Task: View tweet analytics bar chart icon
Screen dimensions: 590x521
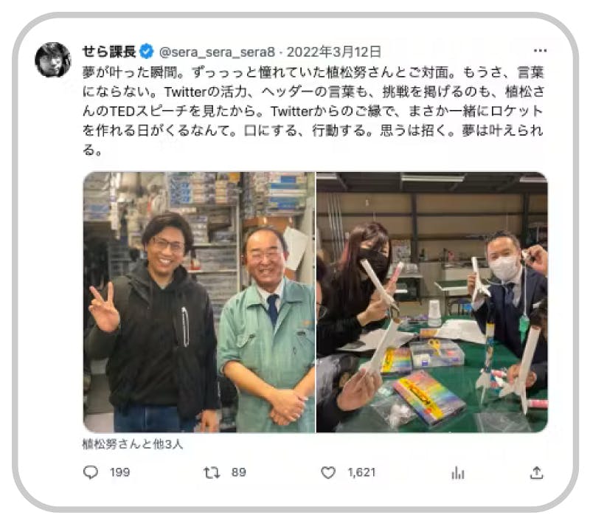Action: (457, 473)
